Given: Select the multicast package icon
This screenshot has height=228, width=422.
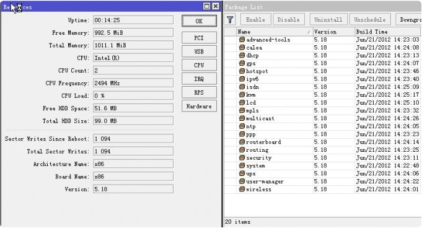Looking at the screenshot, I should [242, 118].
